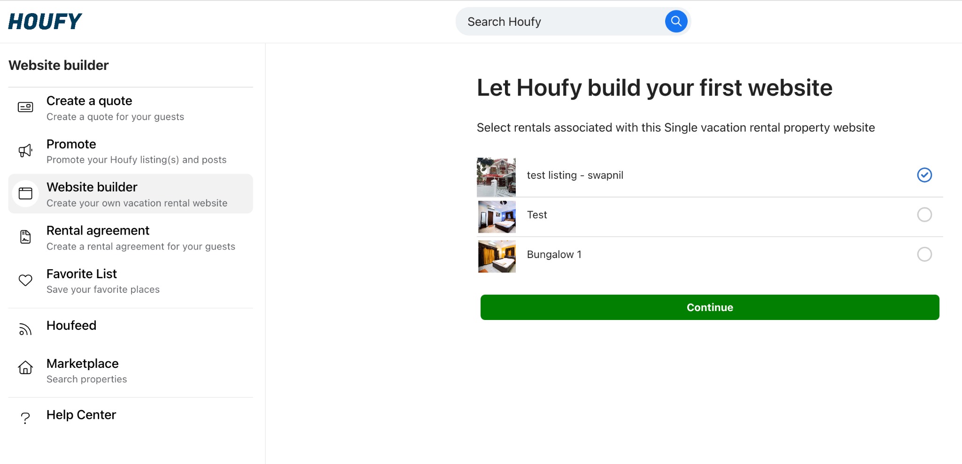This screenshot has height=464, width=962.
Task: Click 'Create your own vacation rental website' subtitle
Action: pos(137,203)
